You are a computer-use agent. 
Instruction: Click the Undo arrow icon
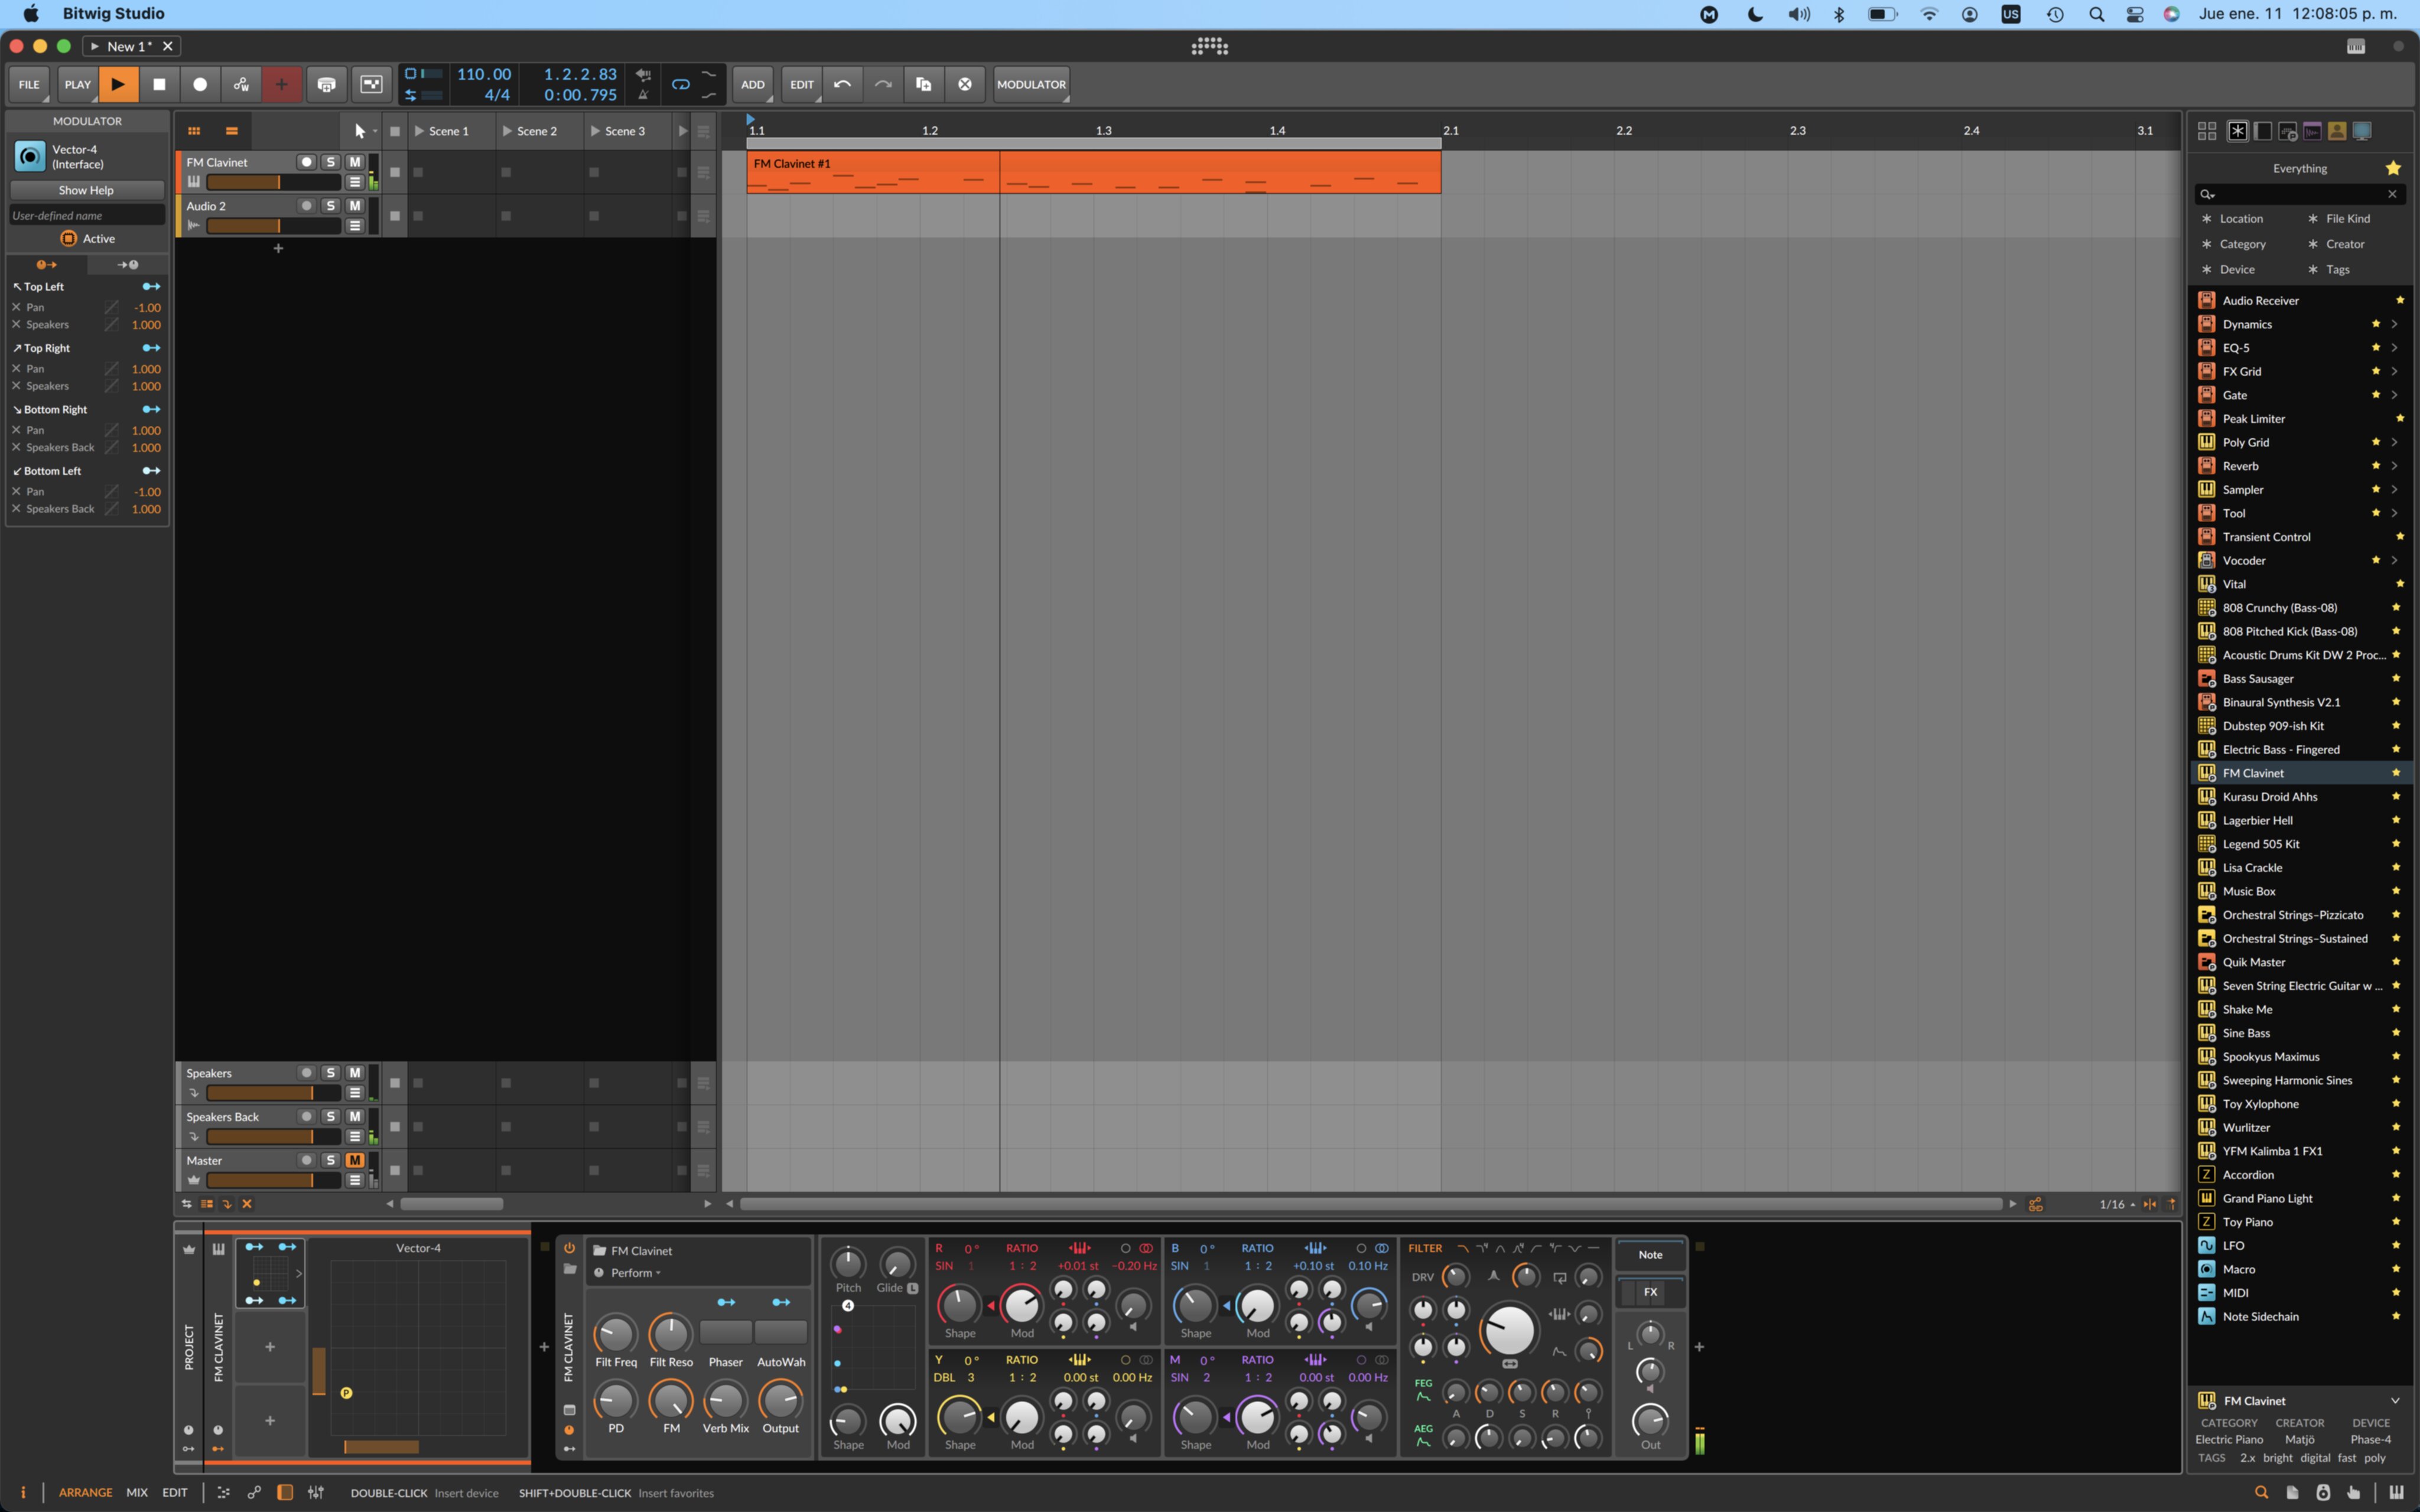(x=842, y=84)
